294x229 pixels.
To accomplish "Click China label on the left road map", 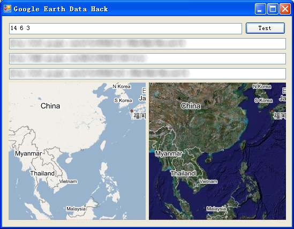I will (50, 106).
